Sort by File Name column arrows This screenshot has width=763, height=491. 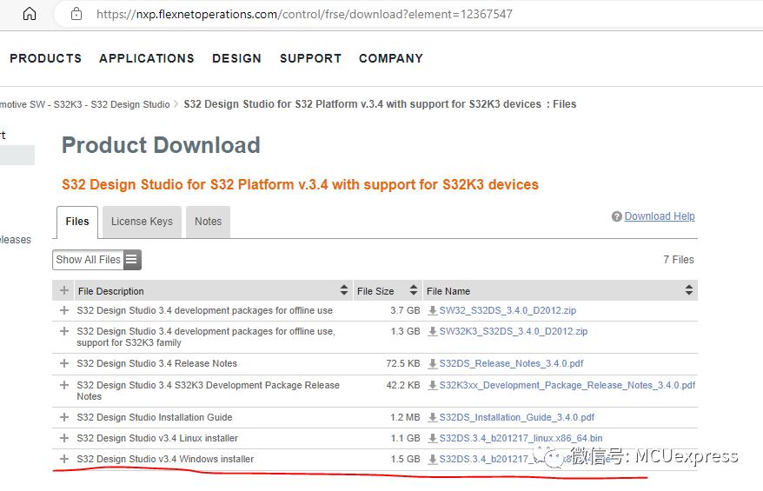click(689, 290)
